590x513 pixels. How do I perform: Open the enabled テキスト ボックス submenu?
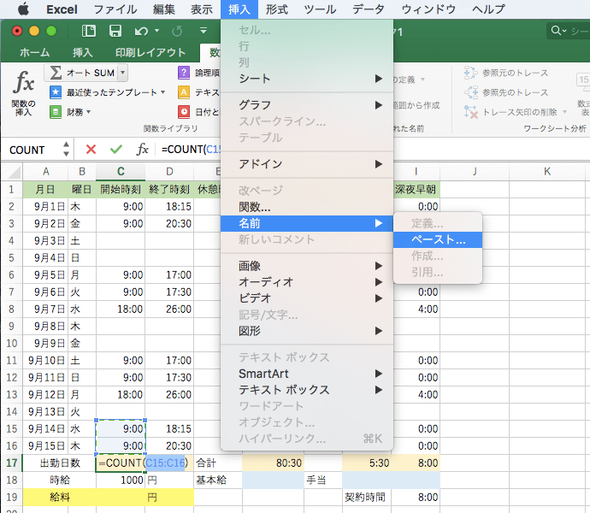coord(307,390)
